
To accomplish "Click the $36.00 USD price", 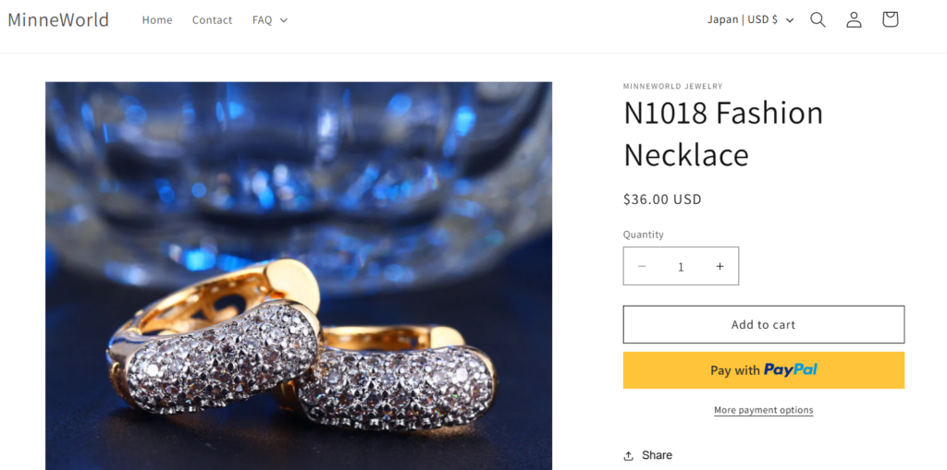I will click(x=662, y=199).
